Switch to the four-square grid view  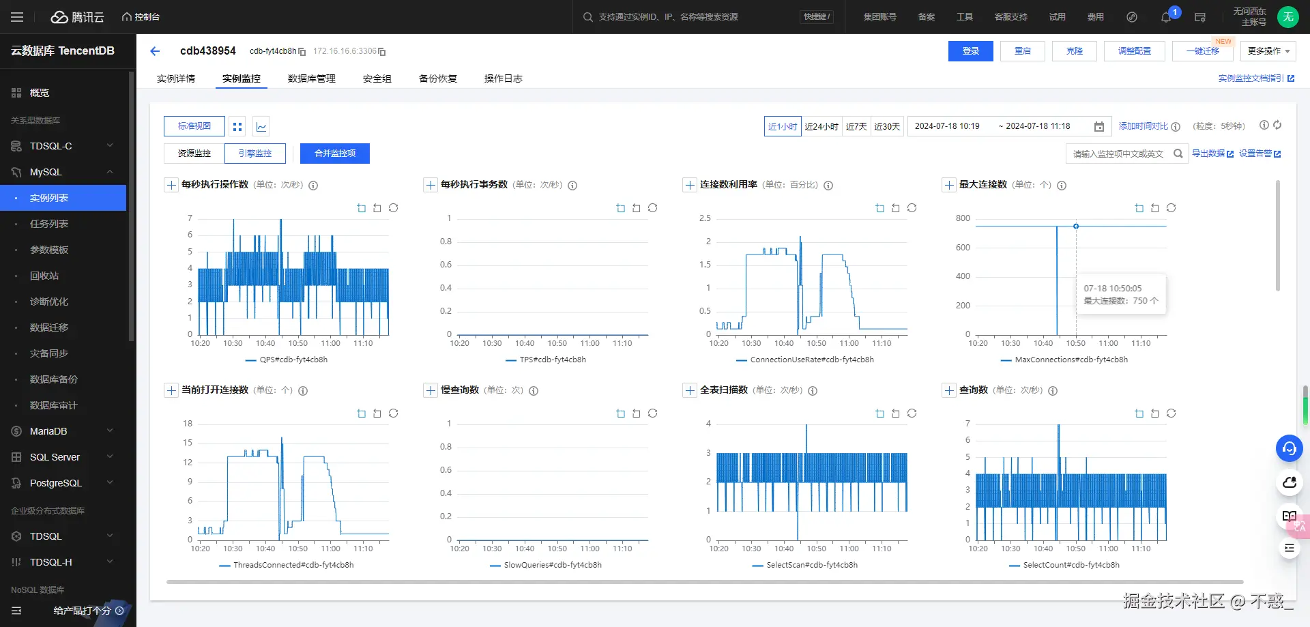(x=237, y=126)
